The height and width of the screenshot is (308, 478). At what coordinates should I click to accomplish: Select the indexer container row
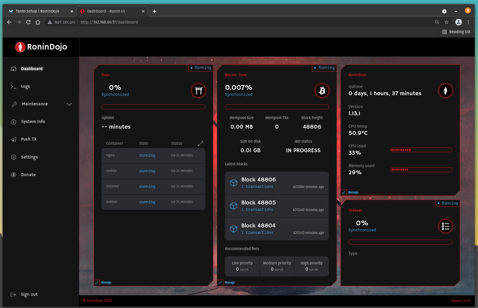(153, 202)
